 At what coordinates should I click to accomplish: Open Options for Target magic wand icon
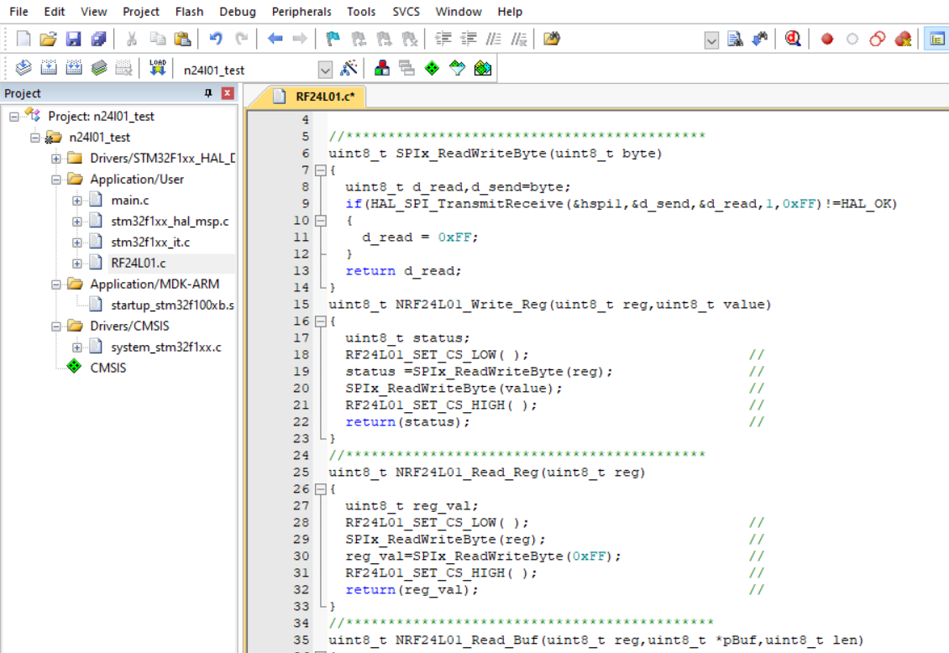click(349, 69)
